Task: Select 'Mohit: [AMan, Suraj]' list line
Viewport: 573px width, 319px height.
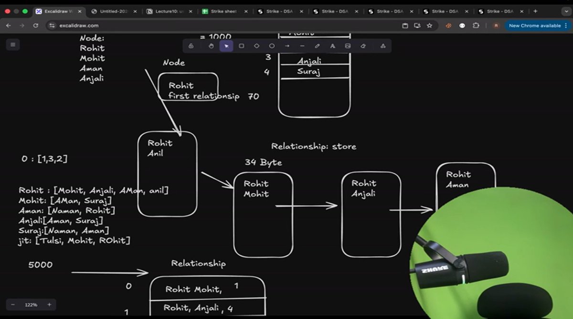Action: click(x=65, y=200)
